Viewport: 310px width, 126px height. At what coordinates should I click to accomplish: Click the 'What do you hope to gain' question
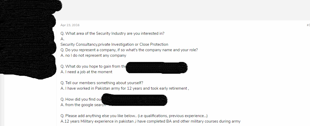pyautogui.click(x=93, y=66)
